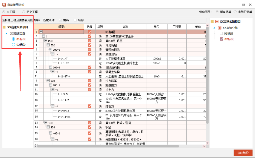Click the 自动组价 button
The image size is (255, 158).
[243, 153]
